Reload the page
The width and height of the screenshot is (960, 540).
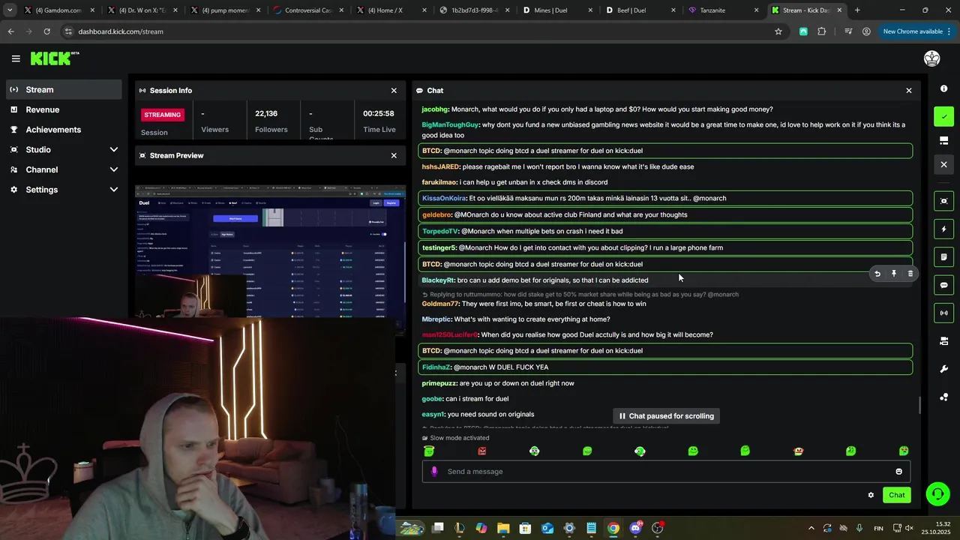[46, 31]
